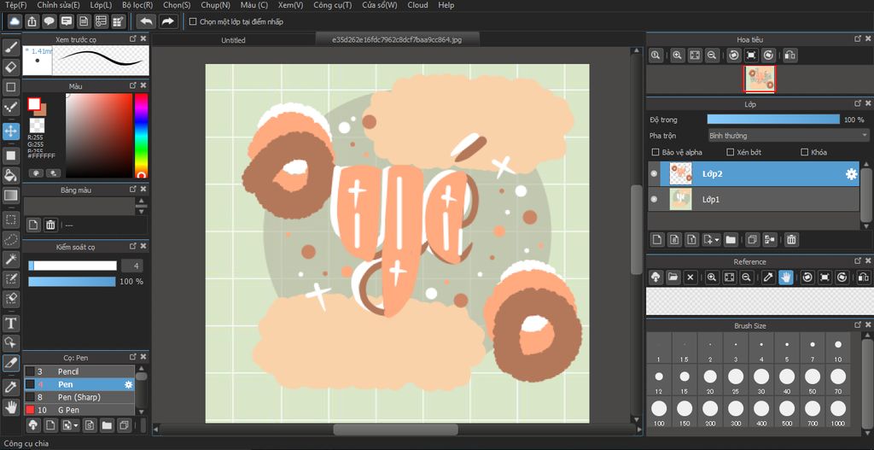This screenshot has width=874, height=450.
Task: Delete the selected layer with trash icon
Action: 791,240
